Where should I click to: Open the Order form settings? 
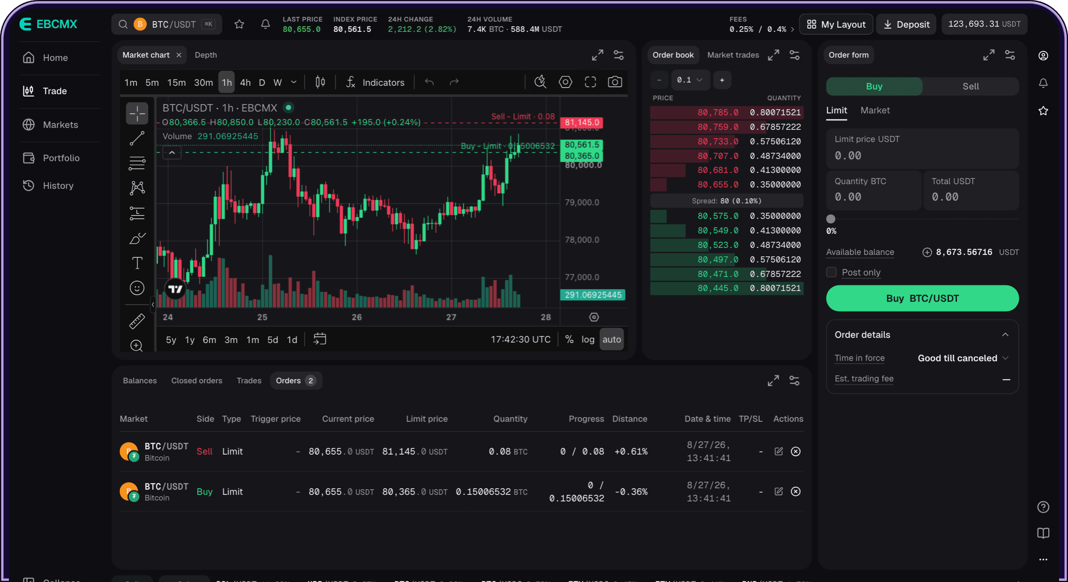pos(1010,55)
